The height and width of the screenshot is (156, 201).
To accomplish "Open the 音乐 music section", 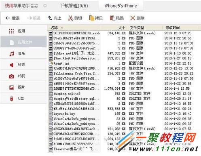I will pyautogui.click(x=23, y=53).
